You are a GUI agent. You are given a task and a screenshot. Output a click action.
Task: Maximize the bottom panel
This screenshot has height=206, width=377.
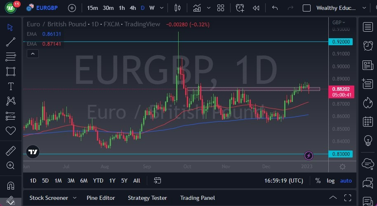(x=348, y=198)
